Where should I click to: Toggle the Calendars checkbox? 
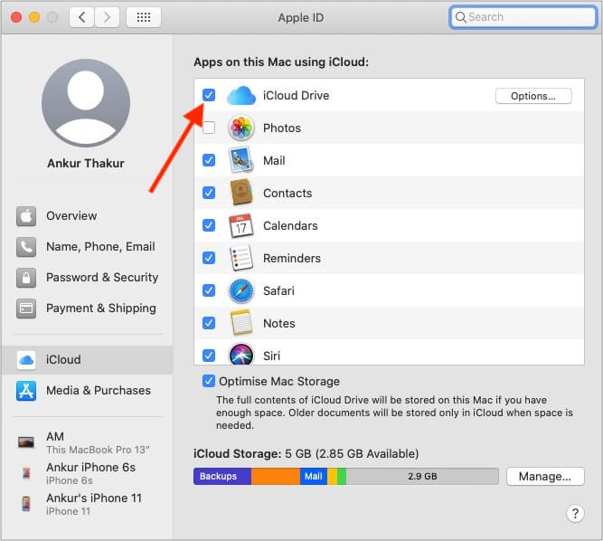(209, 225)
